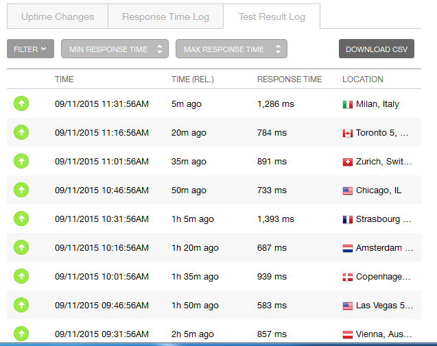Click the green up icon in the 1,393 ms row

pos(21,219)
